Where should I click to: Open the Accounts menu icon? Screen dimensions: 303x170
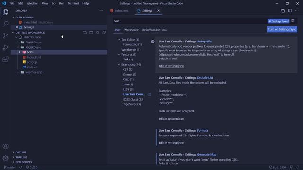point(5,146)
